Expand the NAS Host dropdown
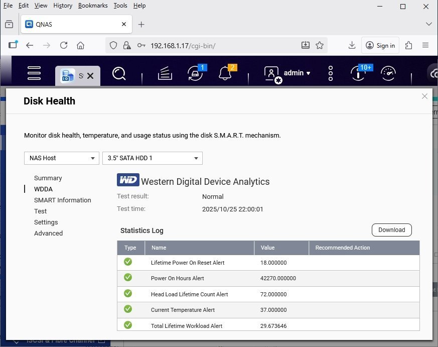The width and height of the screenshot is (438, 347). [x=61, y=158]
